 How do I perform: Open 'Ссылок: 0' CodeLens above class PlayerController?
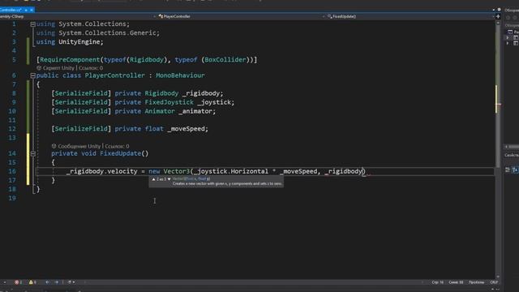click(x=91, y=68)
